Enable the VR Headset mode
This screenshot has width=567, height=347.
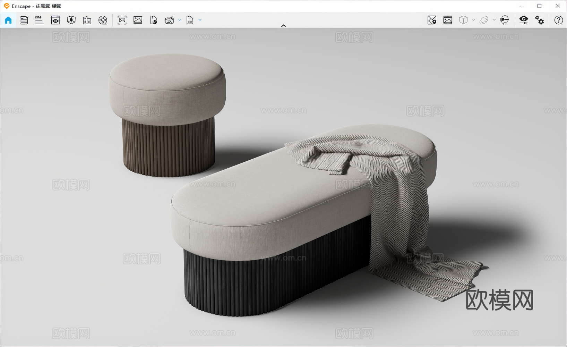[505, 20]
